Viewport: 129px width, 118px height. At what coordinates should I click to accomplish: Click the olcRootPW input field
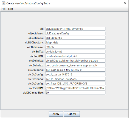[x=75, y=88]
